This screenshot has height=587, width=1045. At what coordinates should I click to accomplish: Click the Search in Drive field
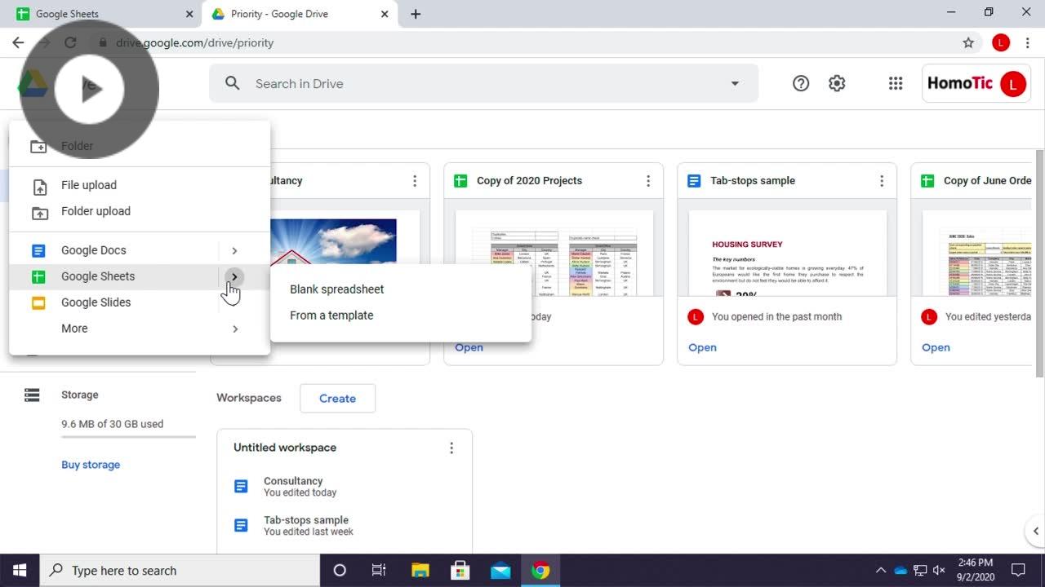[483, 83]
